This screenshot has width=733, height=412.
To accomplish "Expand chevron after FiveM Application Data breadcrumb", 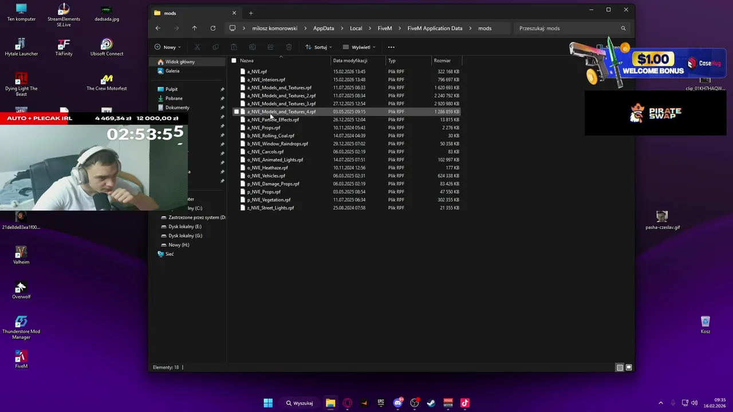I will click(x=470, y=28).
